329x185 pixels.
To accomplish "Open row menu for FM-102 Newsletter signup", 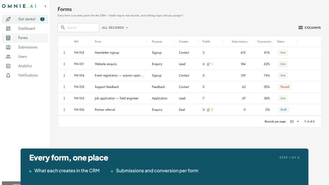I will (x=64, y=53).
